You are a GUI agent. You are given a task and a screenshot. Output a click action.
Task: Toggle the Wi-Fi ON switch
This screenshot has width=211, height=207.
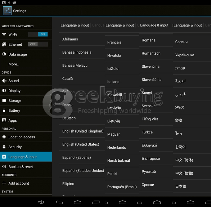[x=38, y=34]
